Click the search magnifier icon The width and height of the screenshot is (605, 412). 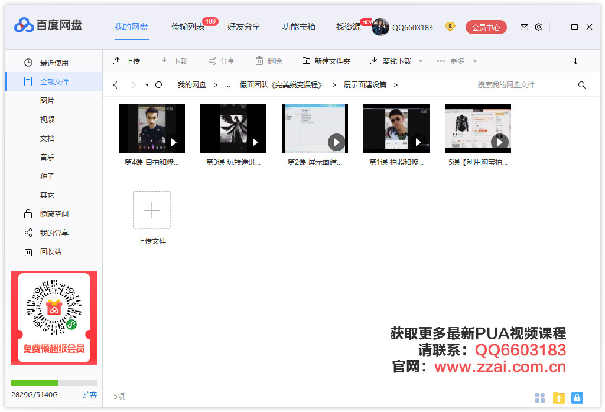[x=582, y=85]
